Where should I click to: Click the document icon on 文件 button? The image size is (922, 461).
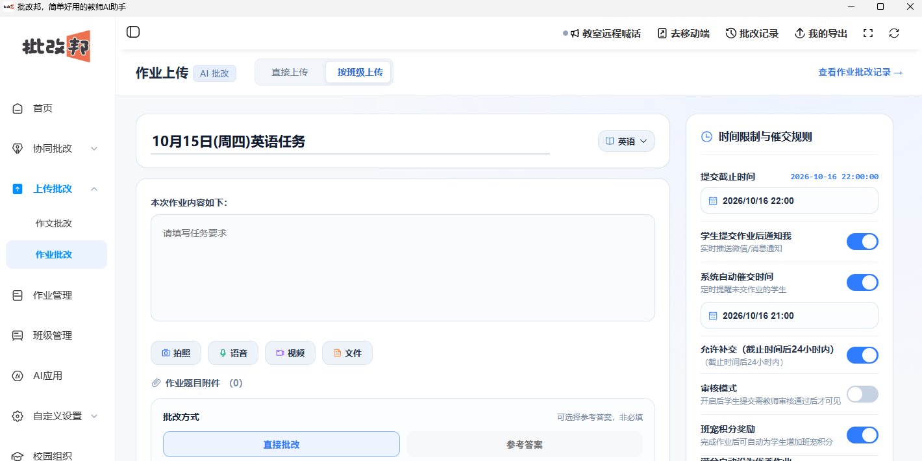tap(337, 353)
